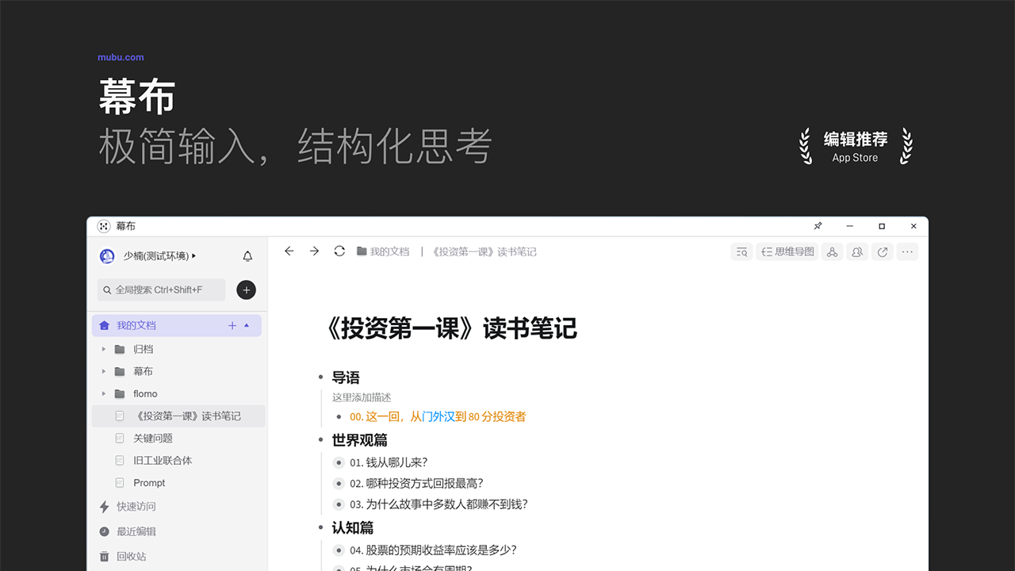Open 快速访问 in the sidebar
This screenshot has height=571, width=1015.
pos(136,507)
